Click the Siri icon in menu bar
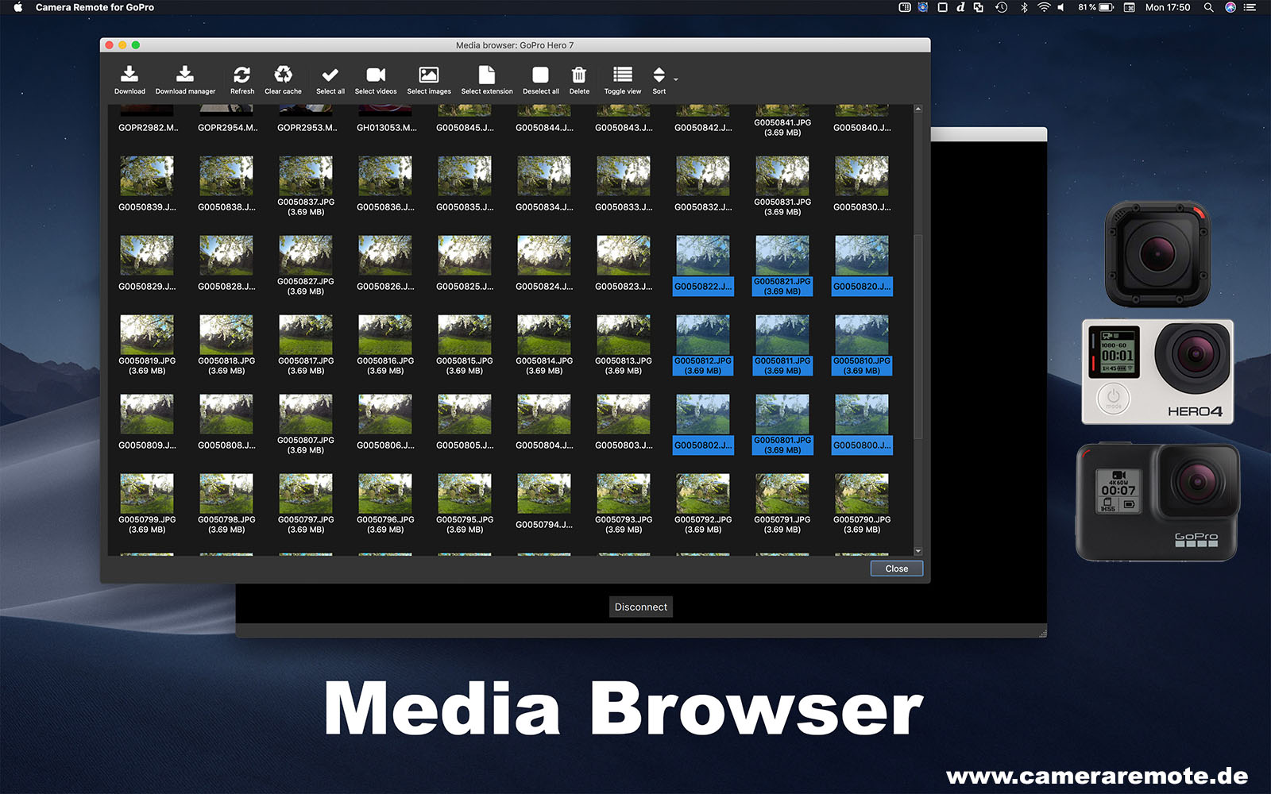 1230,7
